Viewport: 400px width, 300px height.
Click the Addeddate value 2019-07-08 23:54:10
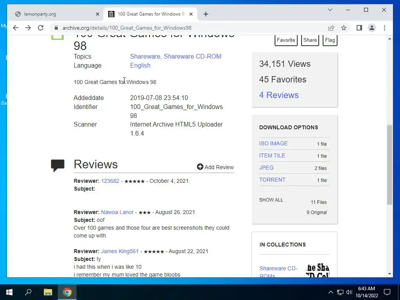pyautogui.click(x=159, y=98)
